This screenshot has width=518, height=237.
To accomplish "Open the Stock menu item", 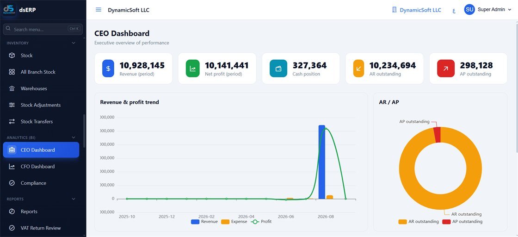I will (x=41, y=56).
